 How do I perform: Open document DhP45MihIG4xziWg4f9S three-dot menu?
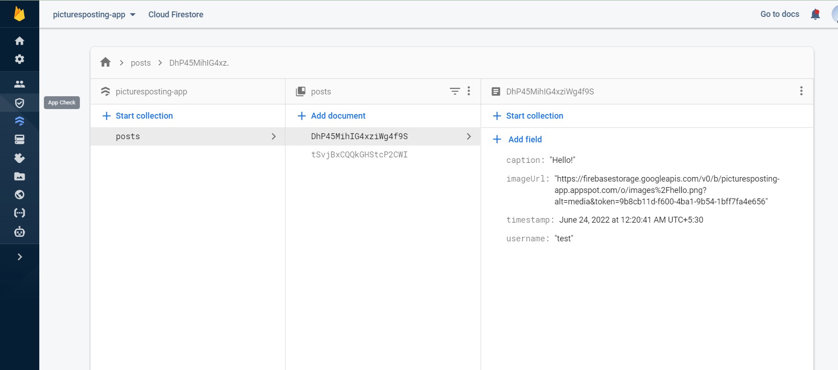coord(801,91)
